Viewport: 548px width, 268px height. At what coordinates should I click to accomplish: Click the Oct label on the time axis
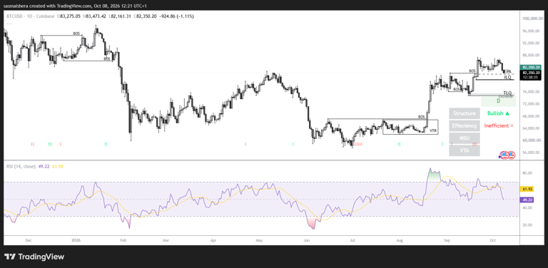tap(493, 240)
